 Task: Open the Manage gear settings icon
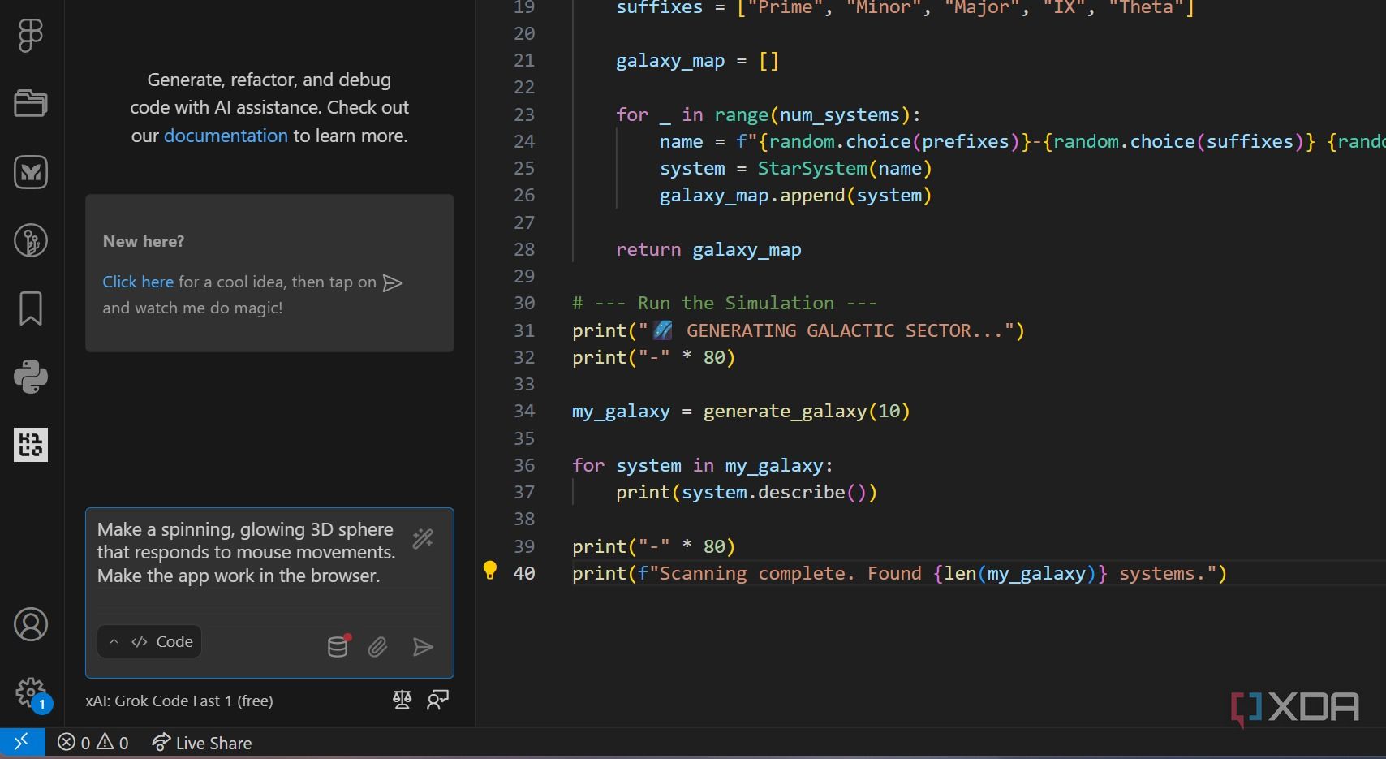point(31,692)
